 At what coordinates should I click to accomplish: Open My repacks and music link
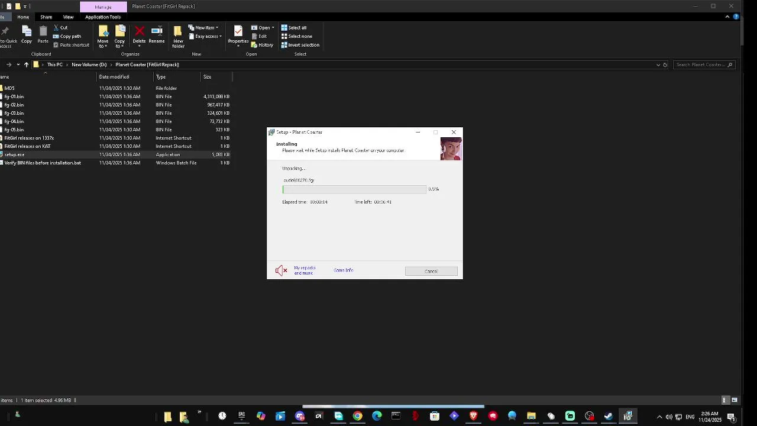click(305, 270)
